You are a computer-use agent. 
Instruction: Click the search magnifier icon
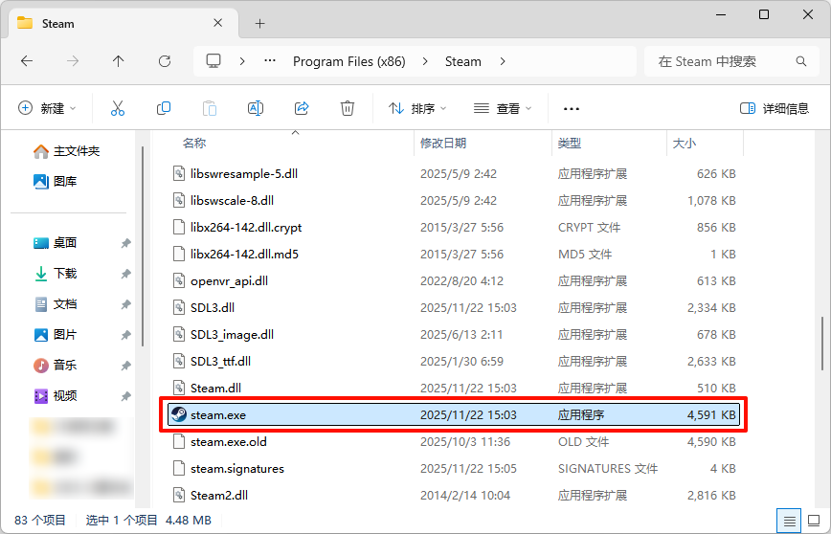[800, 61]
